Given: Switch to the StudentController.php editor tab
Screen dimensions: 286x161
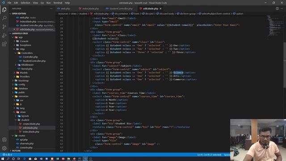Looking at the screenshot, I should pyautogui.click(x=121, y=8).
